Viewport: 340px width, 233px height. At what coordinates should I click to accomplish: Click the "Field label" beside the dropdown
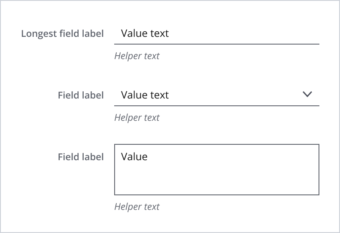coord(81,95)
